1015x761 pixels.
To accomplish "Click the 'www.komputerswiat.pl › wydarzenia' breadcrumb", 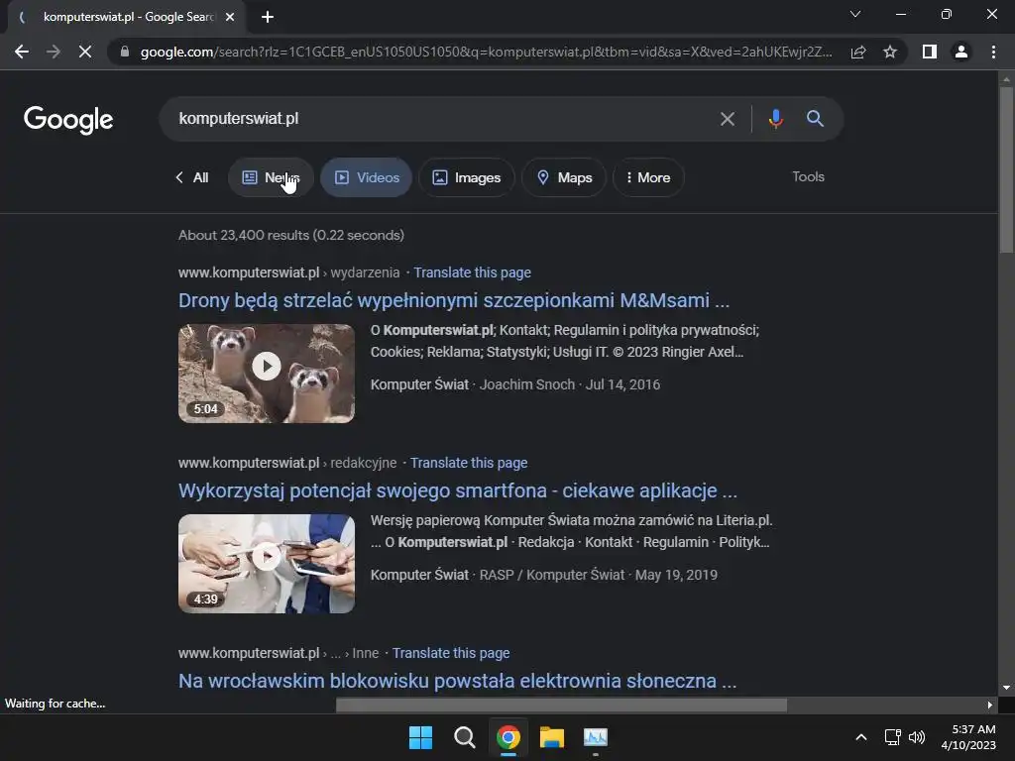I will (x=289, y=272).
